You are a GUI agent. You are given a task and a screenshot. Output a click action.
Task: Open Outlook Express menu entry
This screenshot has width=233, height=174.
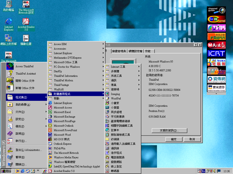76,144
